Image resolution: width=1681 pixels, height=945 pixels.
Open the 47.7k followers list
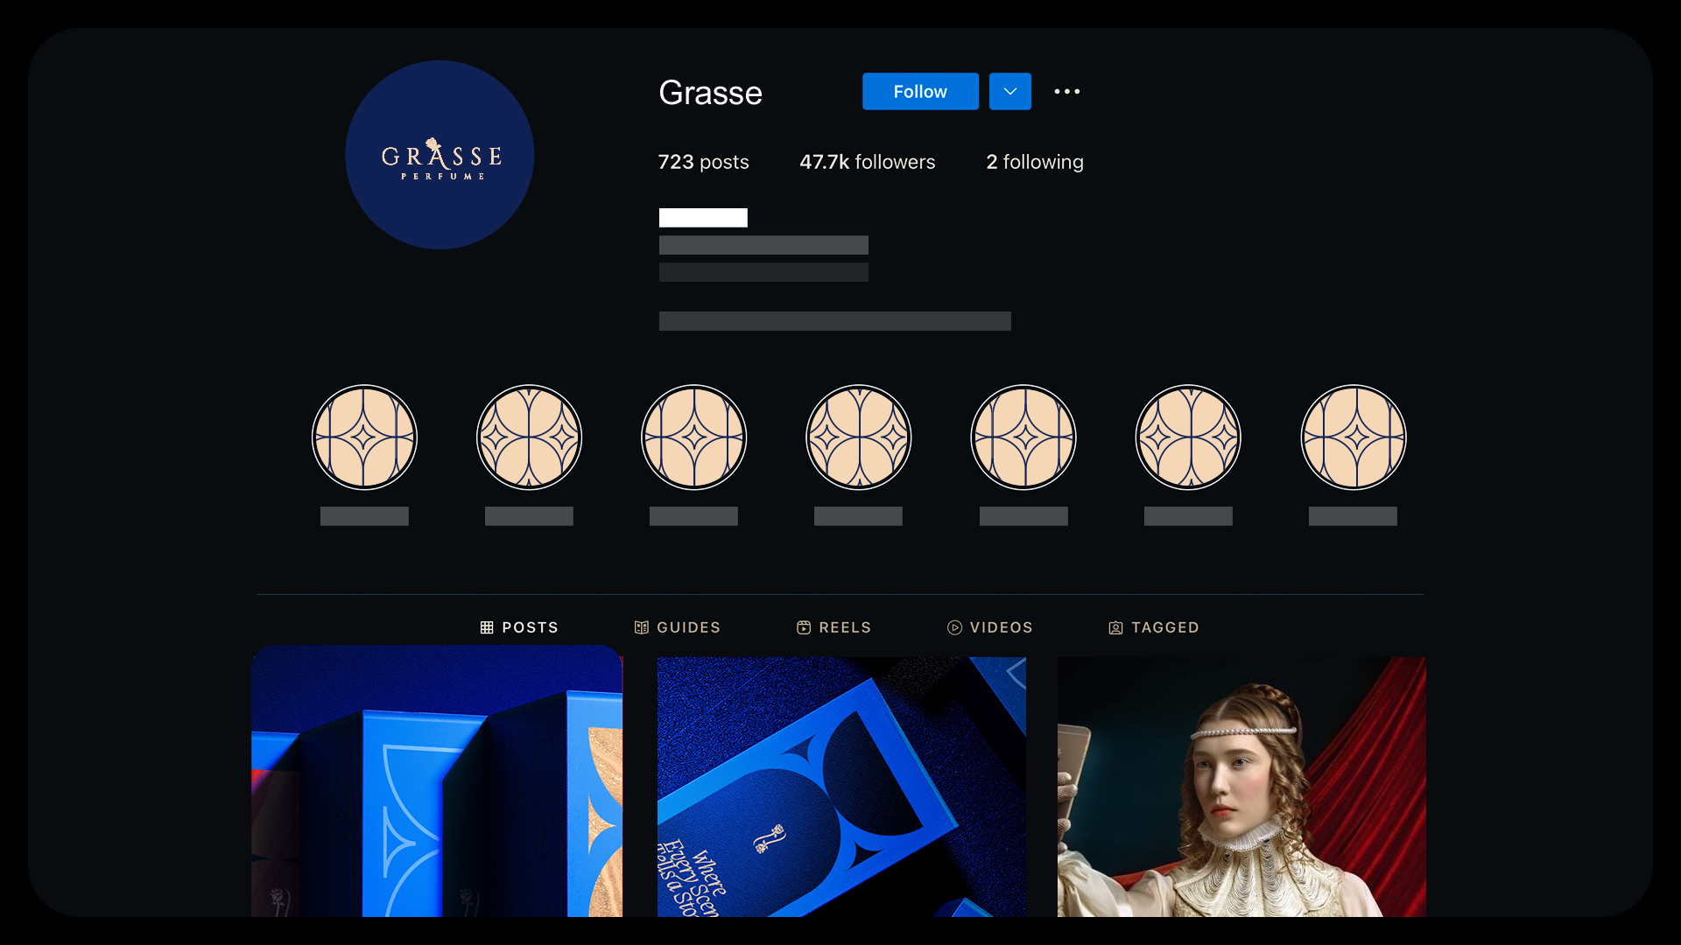coord(867,162)
